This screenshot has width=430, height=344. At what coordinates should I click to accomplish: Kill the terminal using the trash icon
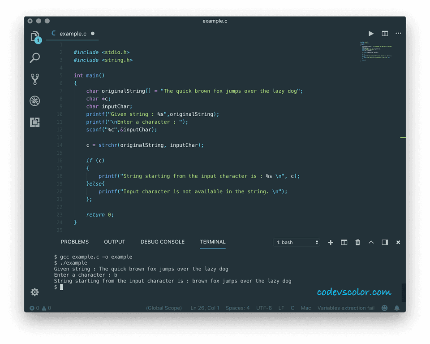pos(357,242)
